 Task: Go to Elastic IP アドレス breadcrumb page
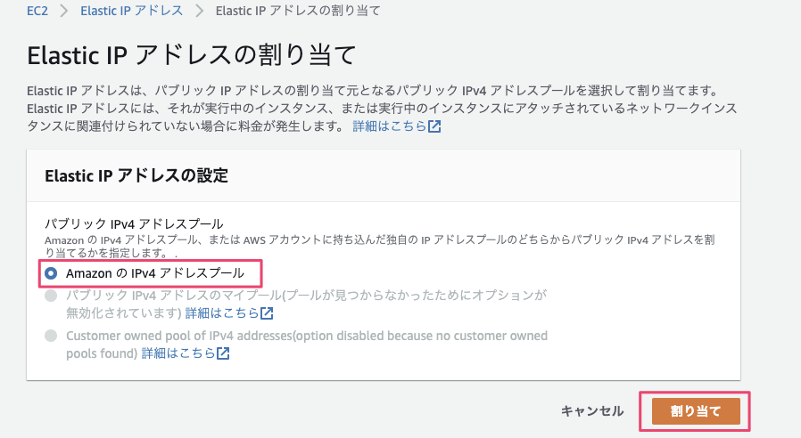click(x=131, y=12)
